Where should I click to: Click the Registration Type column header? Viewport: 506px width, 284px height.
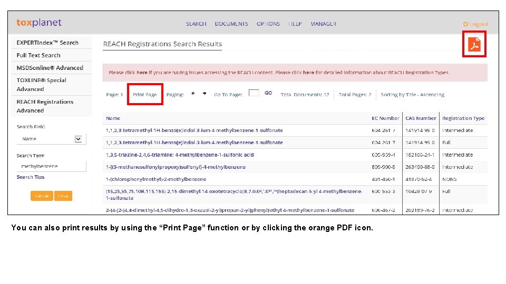(463, 118)
